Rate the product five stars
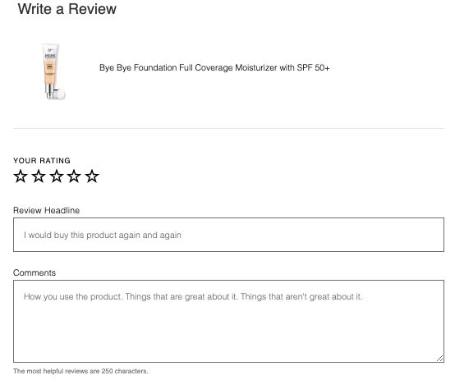The height and width of the screenshot is (389, 455). click(x=92, y=176)
